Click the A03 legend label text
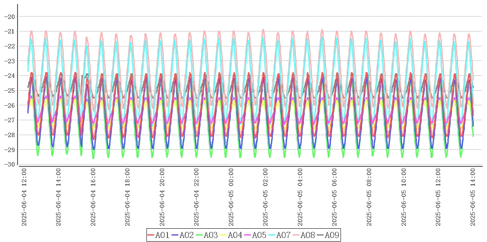 [x=211, y=235]
